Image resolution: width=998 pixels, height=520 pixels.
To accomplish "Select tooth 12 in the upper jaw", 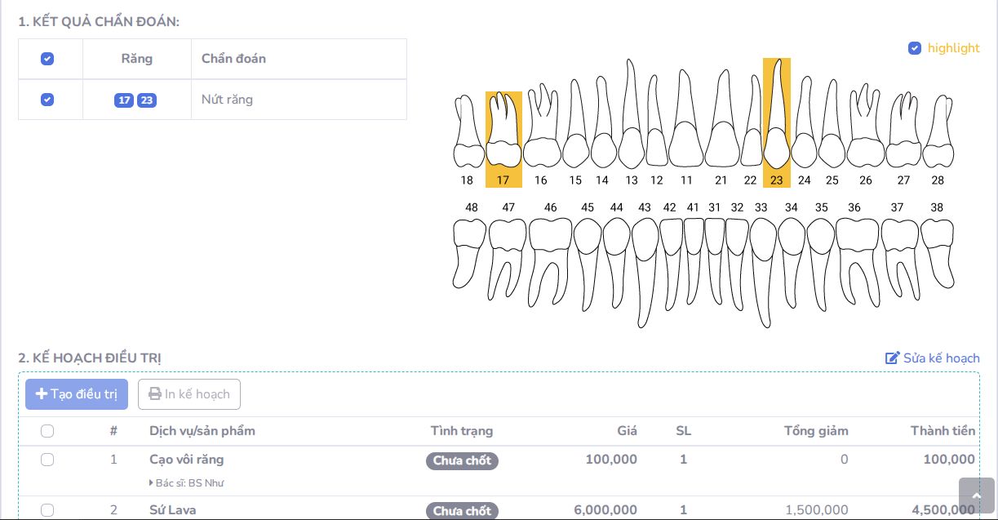I will (x=657, y=131).
